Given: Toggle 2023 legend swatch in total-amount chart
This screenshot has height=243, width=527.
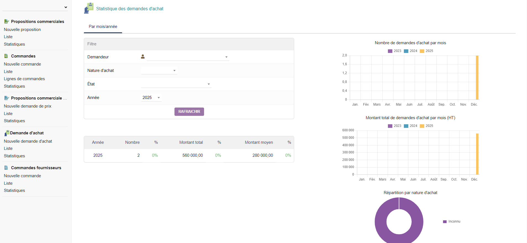Looking at the screenshot, I should click(390, 126).
